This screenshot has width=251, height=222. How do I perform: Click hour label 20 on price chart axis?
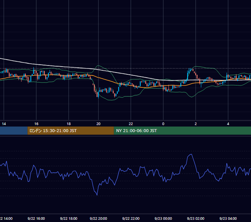(x=98, y=124)
